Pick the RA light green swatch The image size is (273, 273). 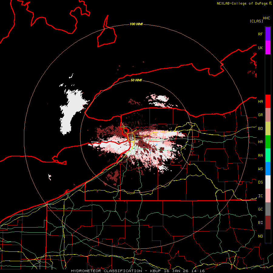point(268,155)
